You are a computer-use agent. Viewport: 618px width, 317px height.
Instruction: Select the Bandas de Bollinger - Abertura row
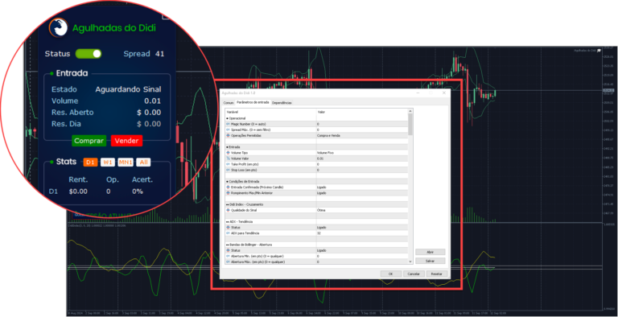pos(316,245)
